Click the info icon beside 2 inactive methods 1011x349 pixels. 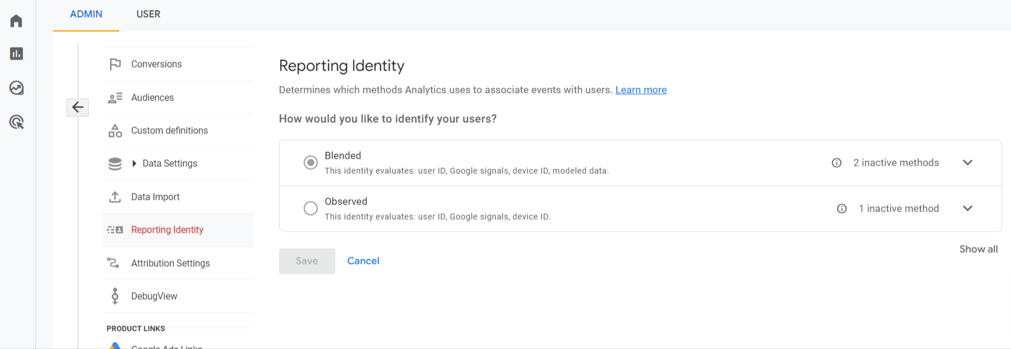(x=836, y=163)
